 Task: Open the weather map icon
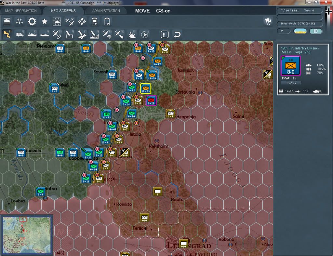[x=57, y=21]
